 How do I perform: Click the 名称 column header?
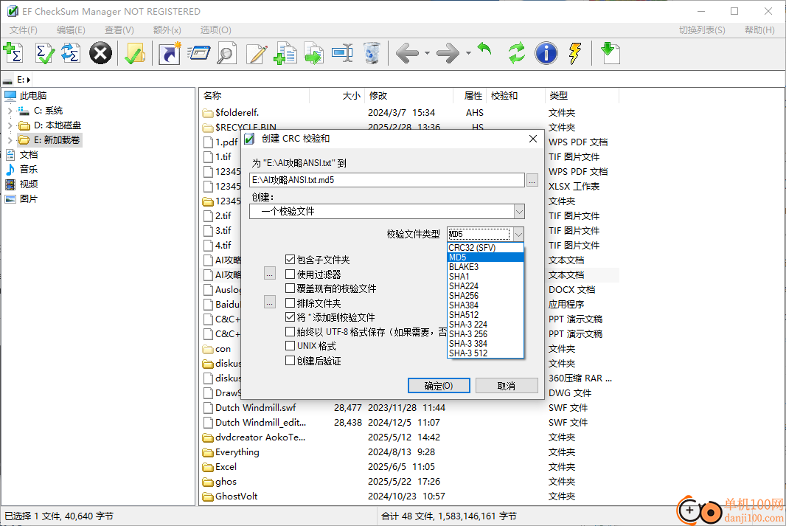(254, 95)
